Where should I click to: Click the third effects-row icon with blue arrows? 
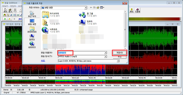11,15
